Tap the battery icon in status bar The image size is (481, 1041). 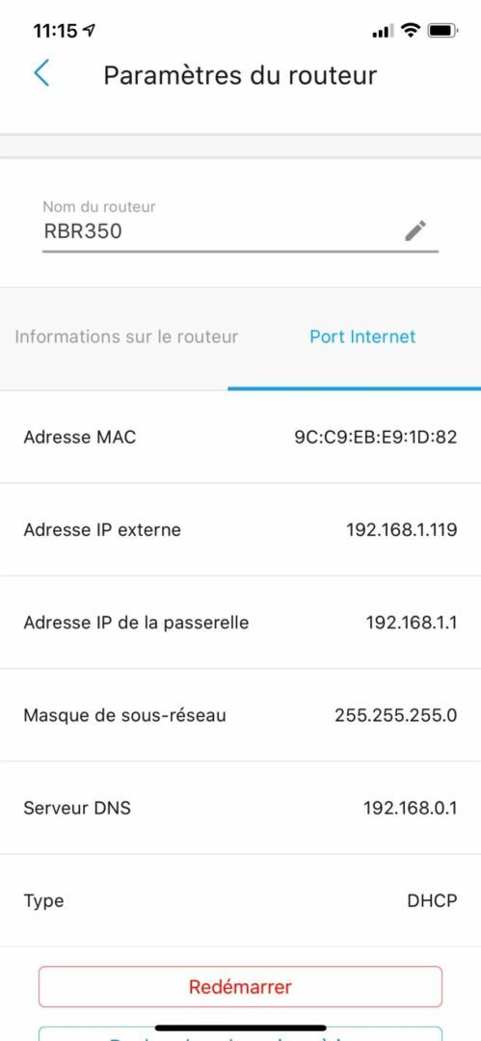point(441,31)
